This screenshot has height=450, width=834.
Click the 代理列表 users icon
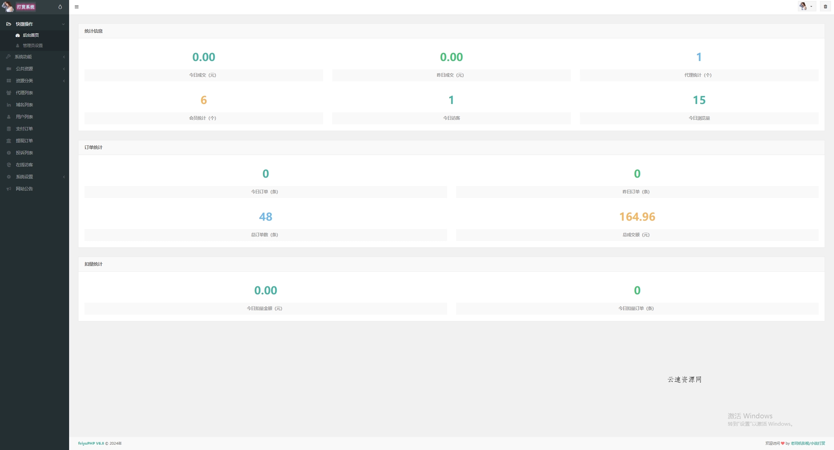click(x=9, y=93)
